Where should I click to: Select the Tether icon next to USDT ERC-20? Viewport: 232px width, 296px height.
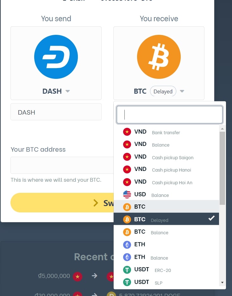point(127,270)
